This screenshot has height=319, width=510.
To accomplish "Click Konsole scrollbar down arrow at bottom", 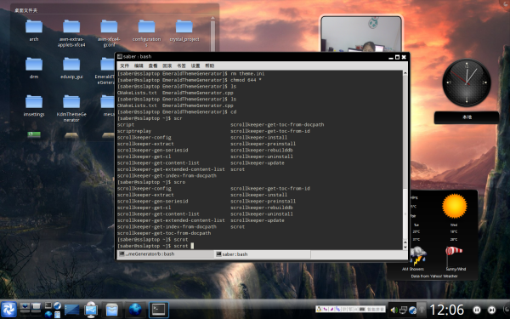I will (405, 247).
